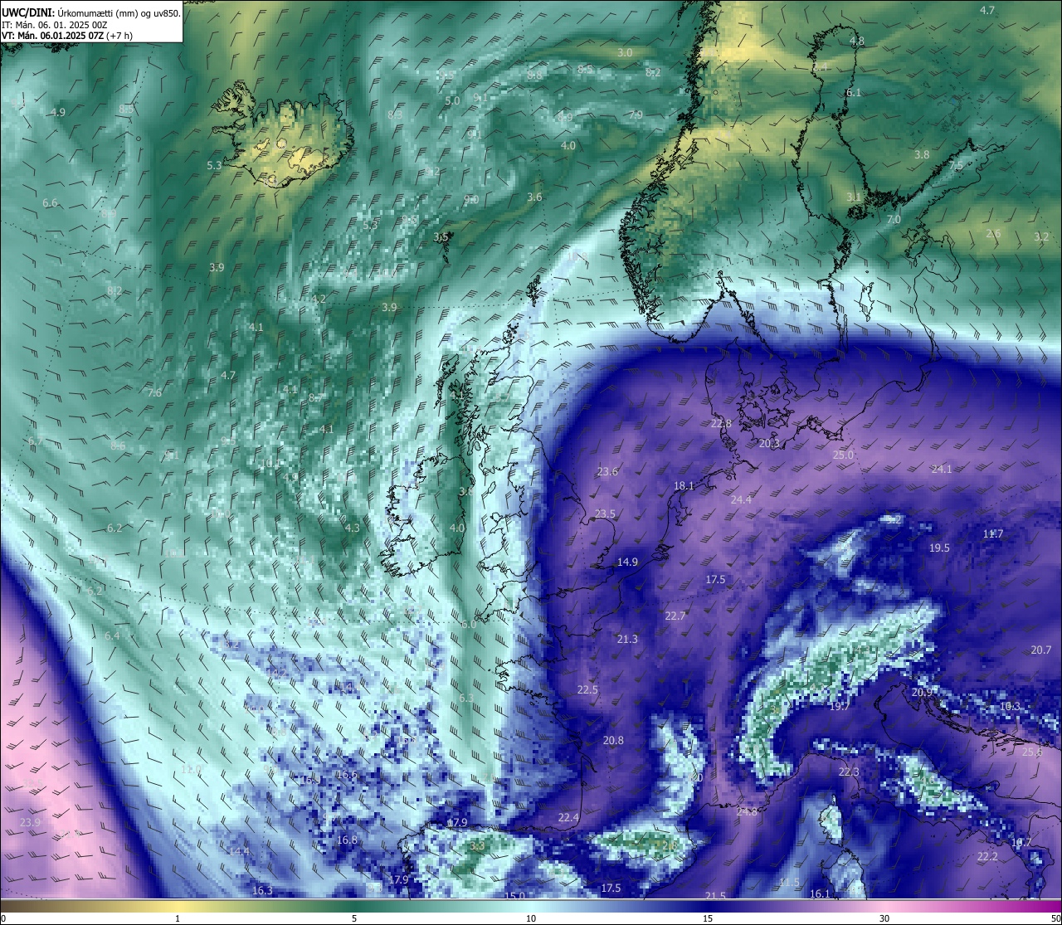Viewport: 1062px width, 925px height.
Task: Click the 16.3 value on the map
Action: (262, 890)
